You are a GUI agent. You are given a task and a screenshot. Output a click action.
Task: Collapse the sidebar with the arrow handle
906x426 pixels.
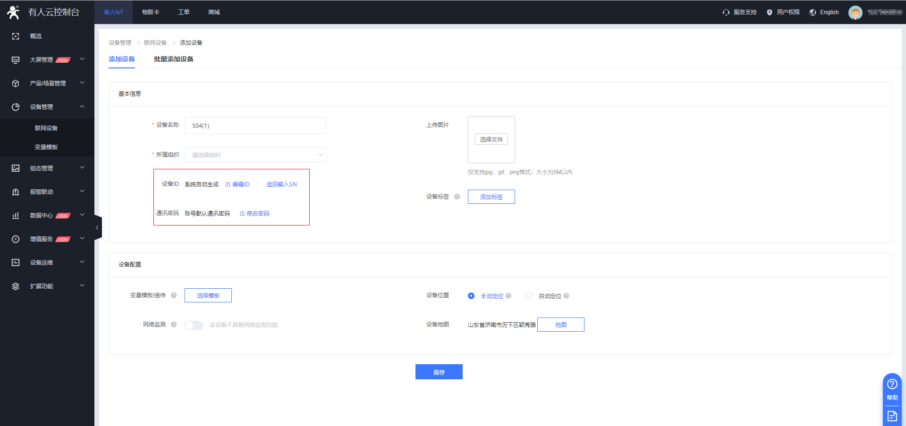(97, 227)
